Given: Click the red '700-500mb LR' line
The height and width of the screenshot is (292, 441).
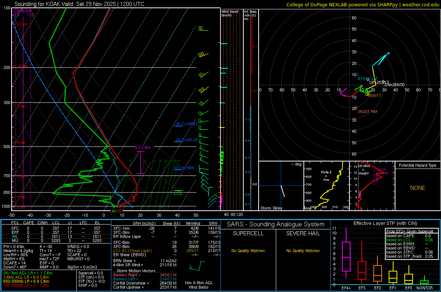Looking at the screenshot, I should [26, 285].
